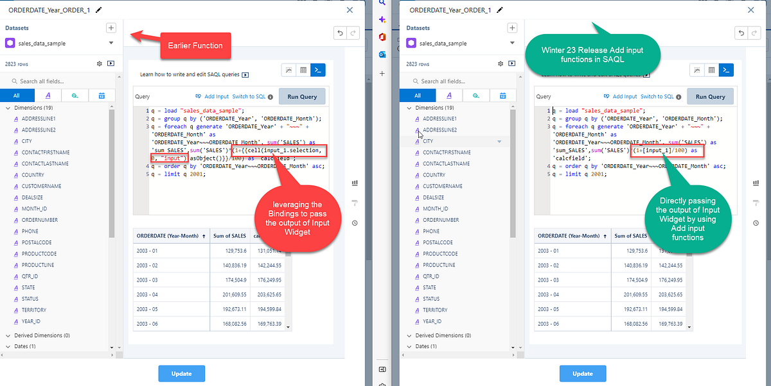The height and width of the screenshot is (386, 771).
Task: Undo last change in right panel
Action: point(741,33)
